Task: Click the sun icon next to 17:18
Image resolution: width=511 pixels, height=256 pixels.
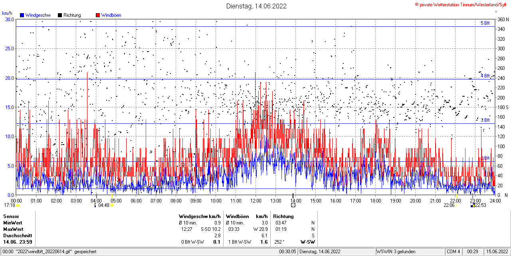Action: 18,205
